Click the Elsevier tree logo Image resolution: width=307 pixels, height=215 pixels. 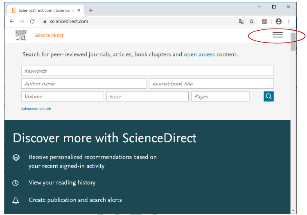tap(21, 35)
